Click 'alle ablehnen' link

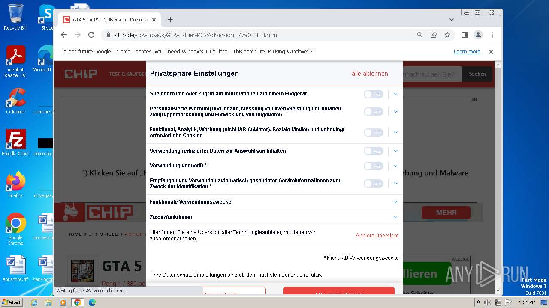pyautogui.click(x=370, y=74)
